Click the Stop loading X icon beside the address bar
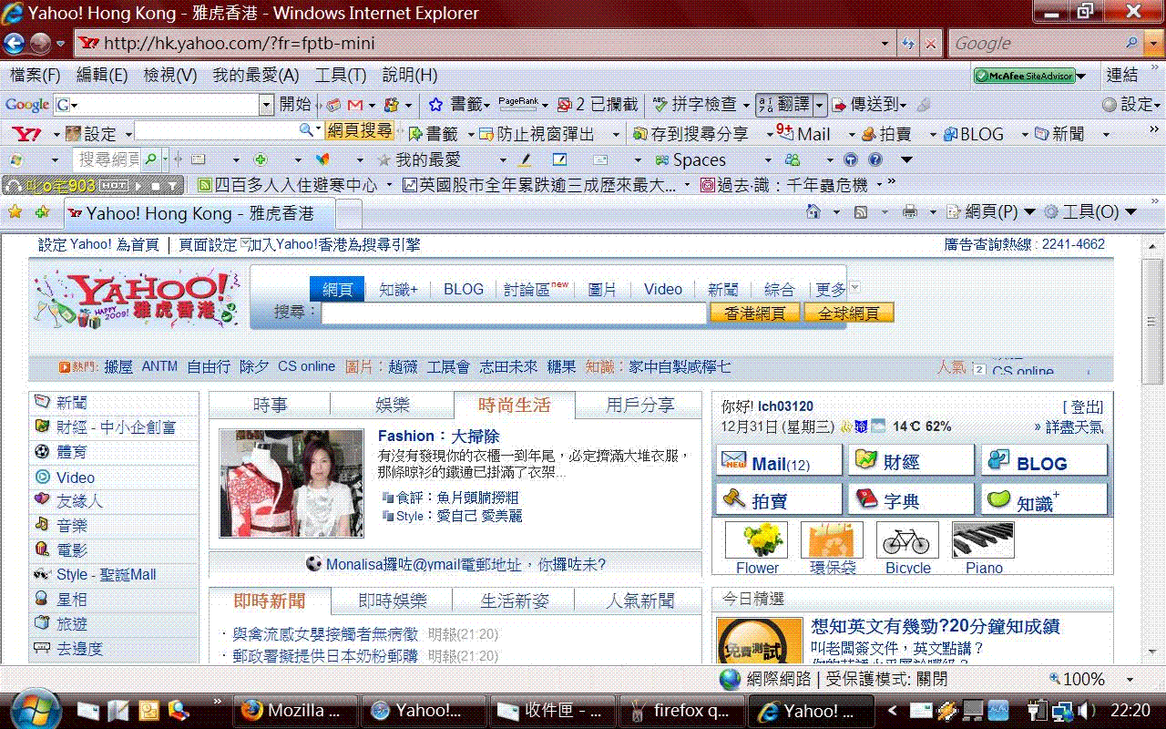 tap(930, 43)
